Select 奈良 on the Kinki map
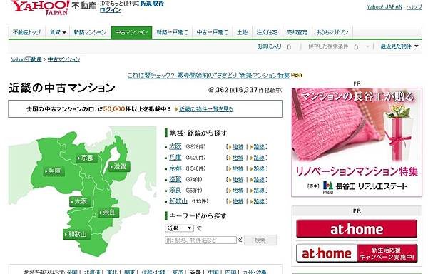The height and width of the screenshot is (274, 428). pos(108,213)
